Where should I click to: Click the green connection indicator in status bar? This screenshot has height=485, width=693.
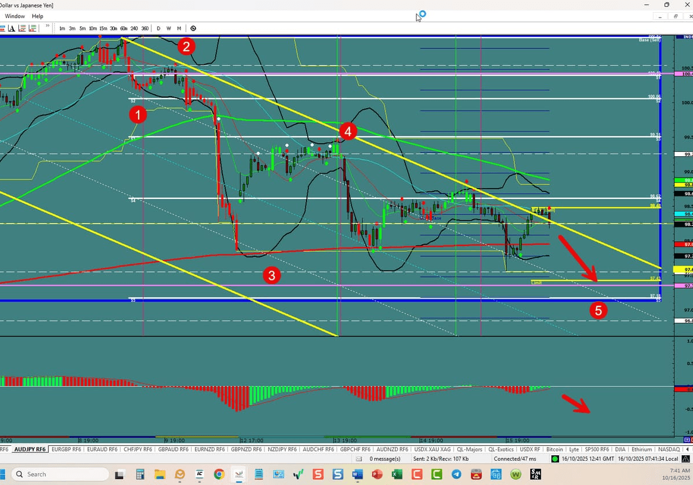555,459
